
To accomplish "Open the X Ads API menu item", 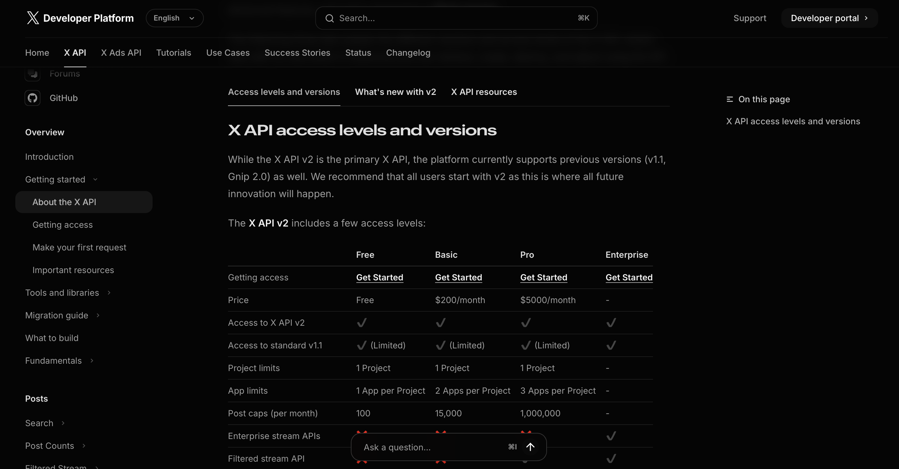I will (121, 53).
